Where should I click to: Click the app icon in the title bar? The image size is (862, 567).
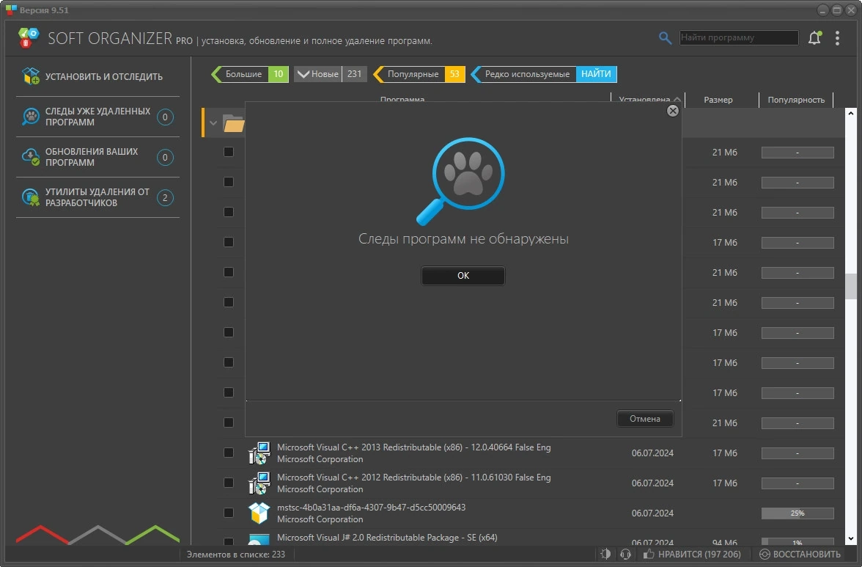[11, 10]
